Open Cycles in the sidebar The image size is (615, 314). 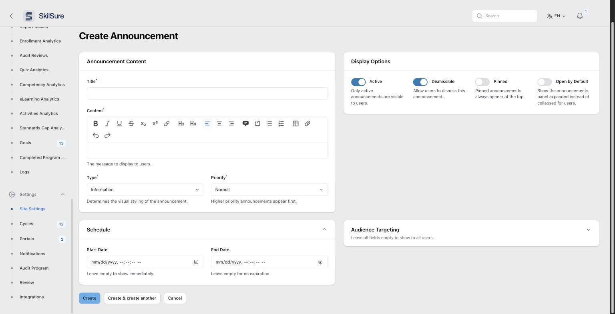coord(26,223)
